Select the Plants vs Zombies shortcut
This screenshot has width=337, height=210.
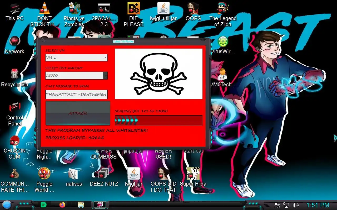(x=74, y=14)
